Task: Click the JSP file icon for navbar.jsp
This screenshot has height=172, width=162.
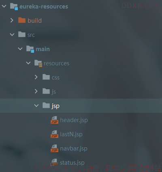Action: pyautogui.click(x=54, y=148)
